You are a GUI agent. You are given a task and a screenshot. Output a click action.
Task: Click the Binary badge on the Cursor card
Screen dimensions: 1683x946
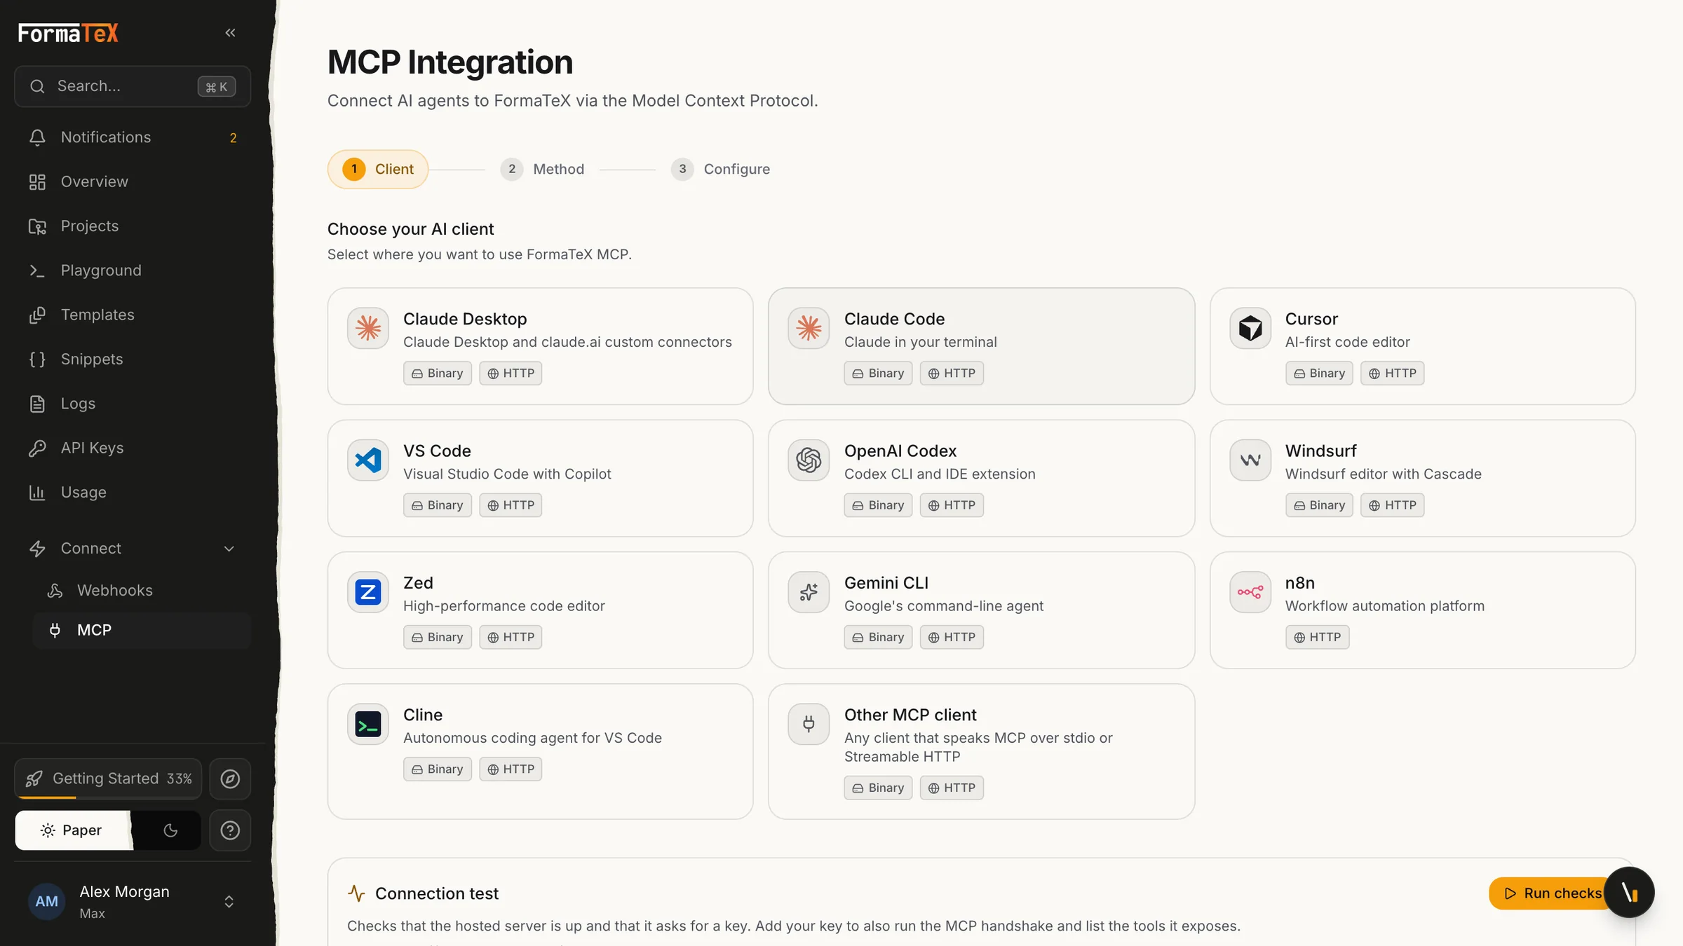click(x=1319, y=373)
